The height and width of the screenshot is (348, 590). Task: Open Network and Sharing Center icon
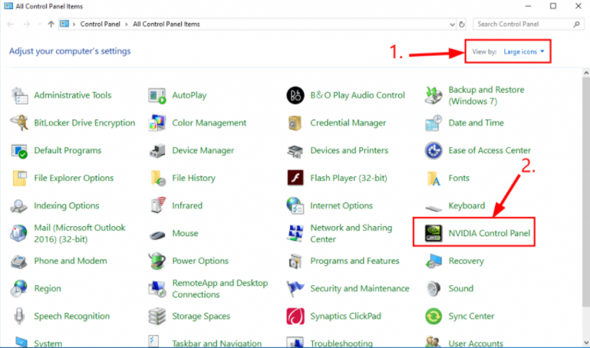pos(295,233)
